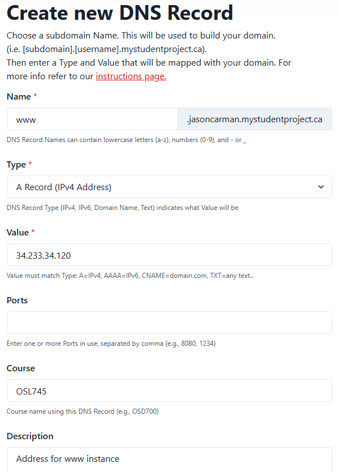Expand the DNS Record Type selector chevron
This screenshot has height=472, width=338.
[x=320, y=187]
